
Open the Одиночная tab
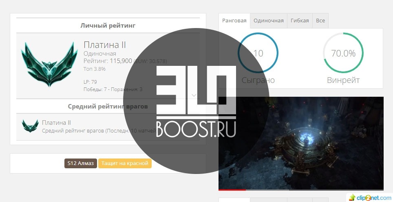[268, 21]
